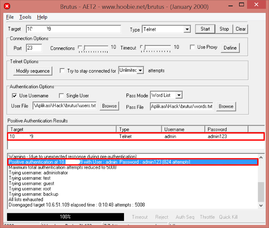Click the Username column header
The height and width of the screenshot is (228, 269).
(x=183, y=129)
